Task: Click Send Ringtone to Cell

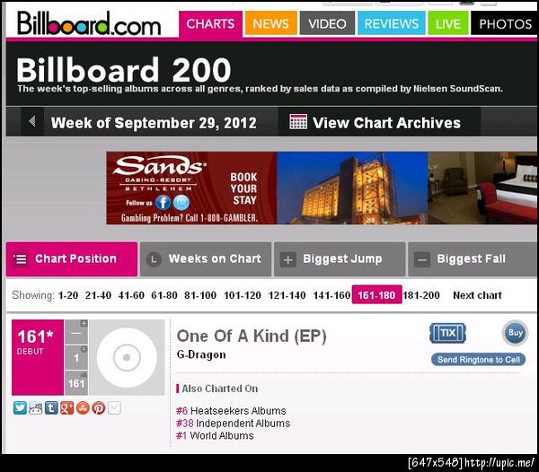Action: coord(479,360)
